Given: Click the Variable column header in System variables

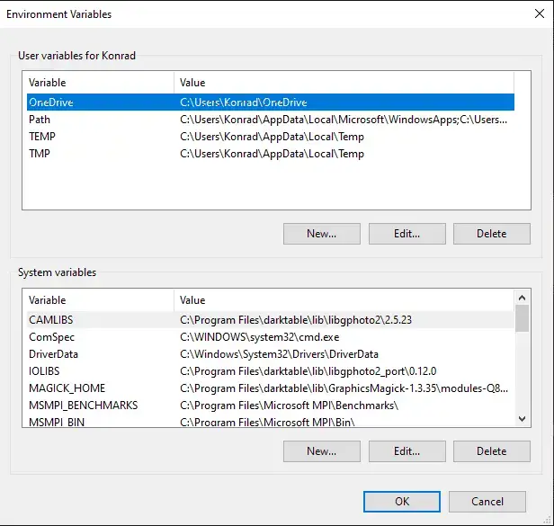Looking at the screenshot, I should click(x=101, y=300).
